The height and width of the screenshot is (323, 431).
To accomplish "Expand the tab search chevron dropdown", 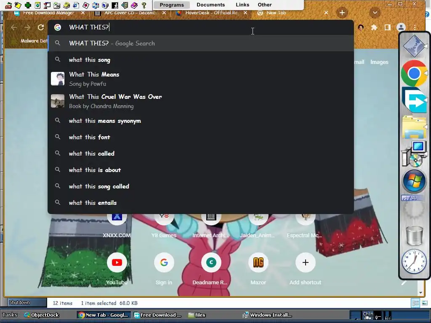I will pos(375,13).
